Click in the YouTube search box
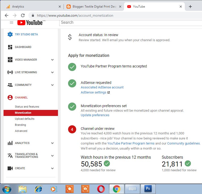Screen dimensions: 202x194 pyautogui.click(x=131, y=23)
